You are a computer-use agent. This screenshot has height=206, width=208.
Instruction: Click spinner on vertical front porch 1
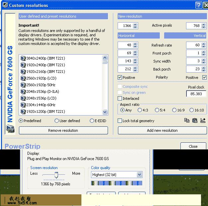(204, 53)
